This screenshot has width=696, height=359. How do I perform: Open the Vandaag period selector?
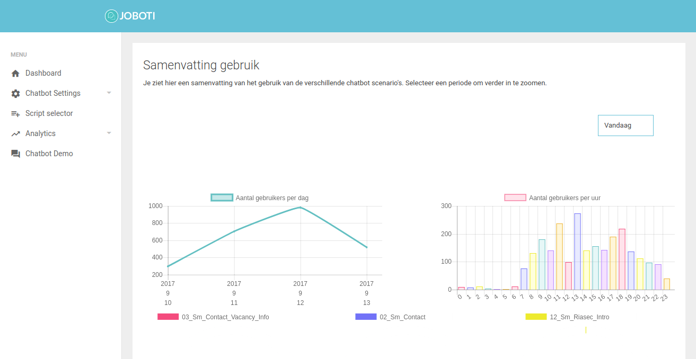pyautogui.click(x=625, y=125)
